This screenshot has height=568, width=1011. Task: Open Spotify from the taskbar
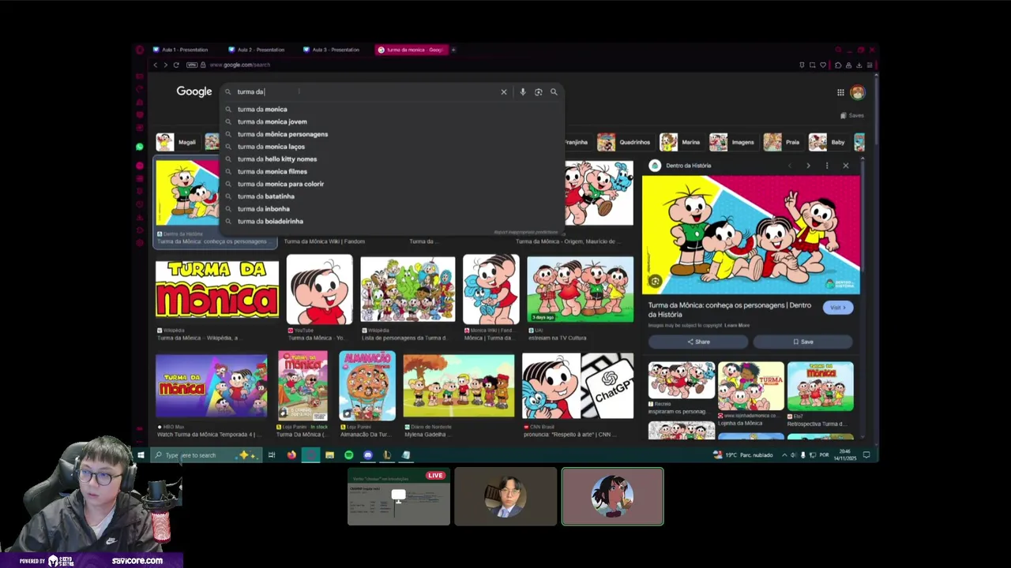[x=348, y=455]
